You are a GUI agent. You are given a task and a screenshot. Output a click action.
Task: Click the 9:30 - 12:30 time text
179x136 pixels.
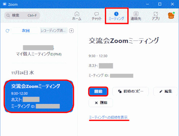point(98,56)
